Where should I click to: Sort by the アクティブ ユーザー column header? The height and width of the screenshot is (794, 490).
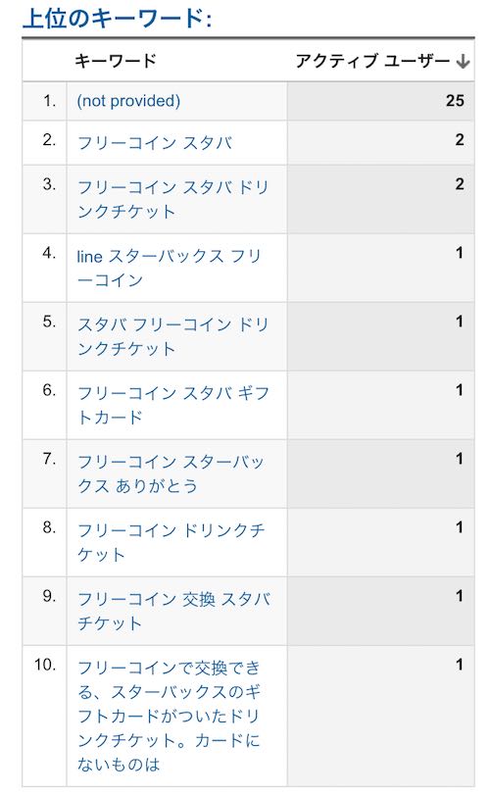point(372,62)
